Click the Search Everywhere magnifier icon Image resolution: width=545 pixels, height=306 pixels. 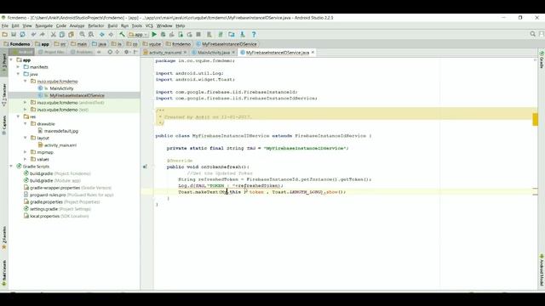click(532, 34)
